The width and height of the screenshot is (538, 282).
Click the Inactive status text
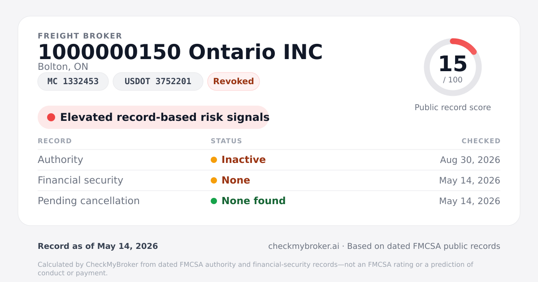coord(243,160)
